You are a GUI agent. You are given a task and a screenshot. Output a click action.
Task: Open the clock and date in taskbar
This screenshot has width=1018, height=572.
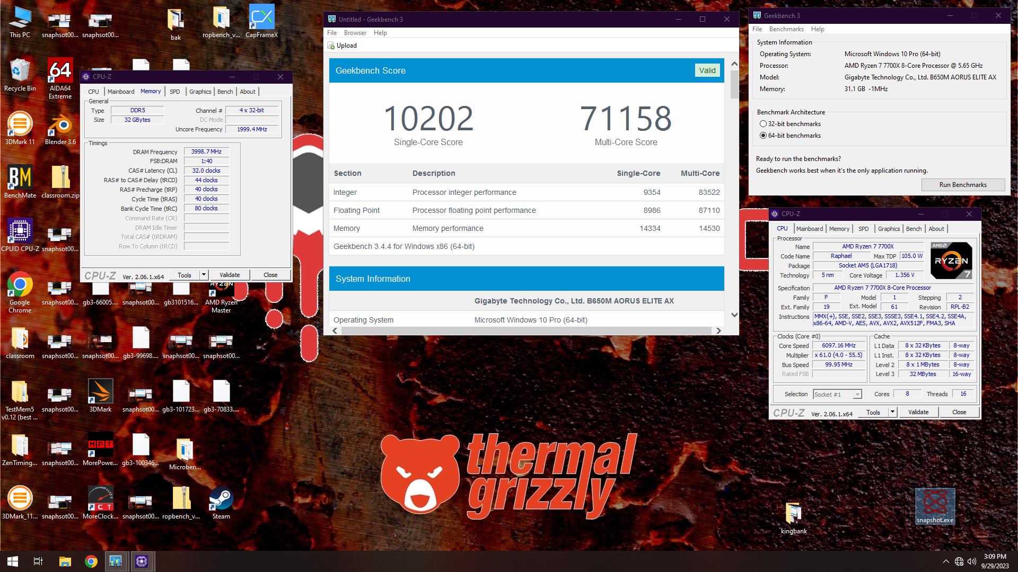(995, 561)
